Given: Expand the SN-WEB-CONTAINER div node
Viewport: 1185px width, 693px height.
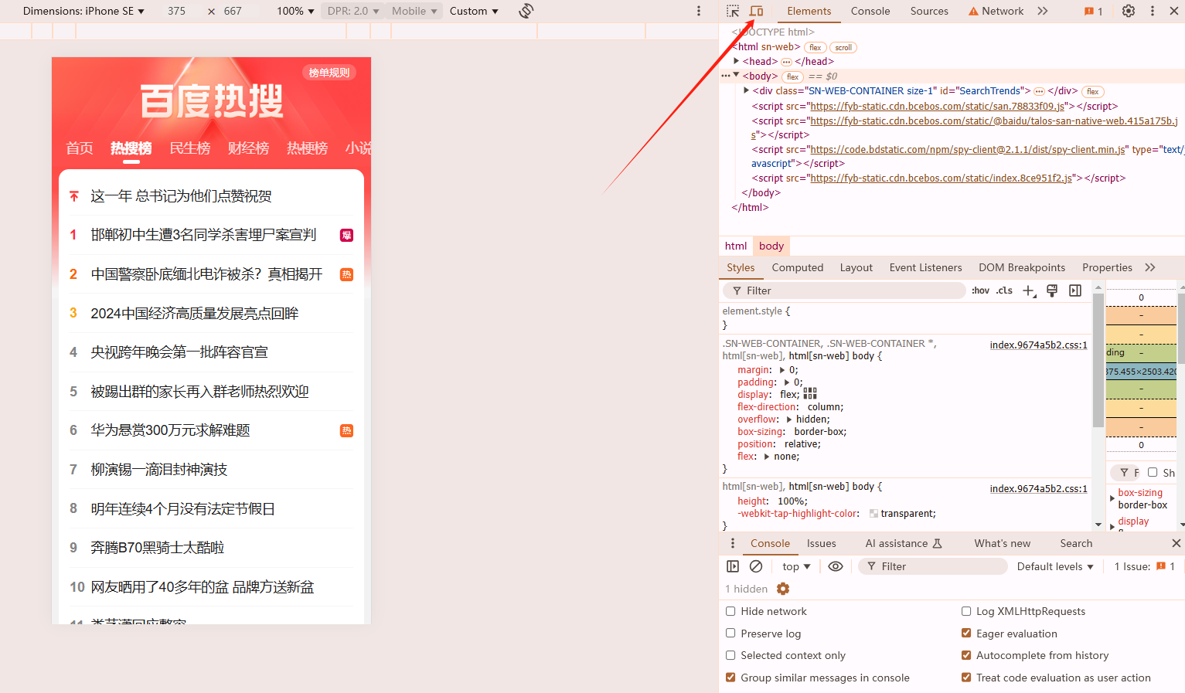Looking at the screenshot, I should (x=747, y=90).
